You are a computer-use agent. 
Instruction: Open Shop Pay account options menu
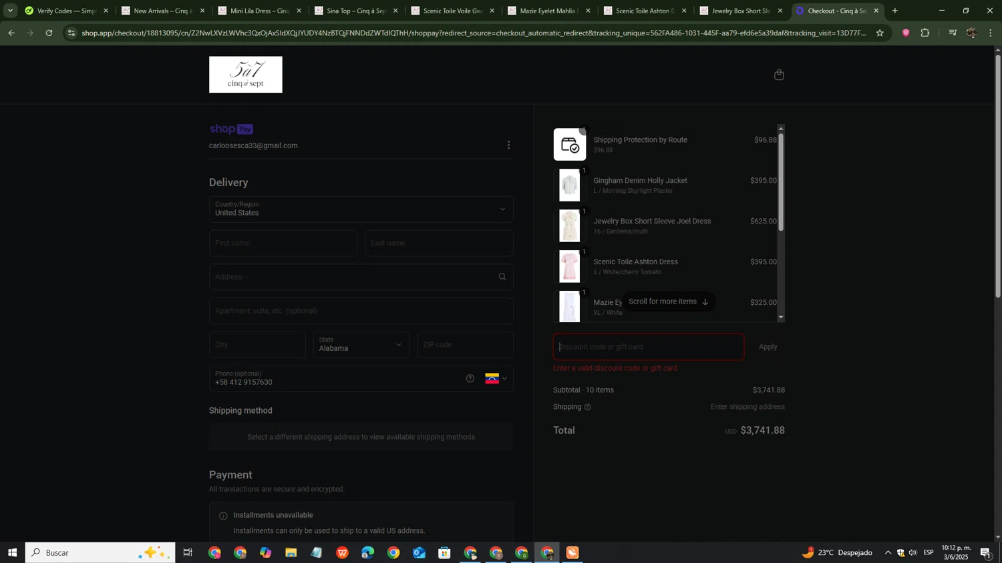[x=509, y=145]
